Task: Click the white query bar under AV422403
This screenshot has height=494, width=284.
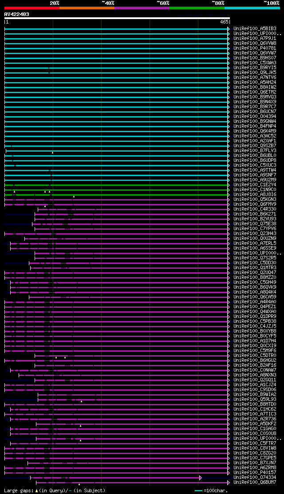Action: [x=117, y=18]
